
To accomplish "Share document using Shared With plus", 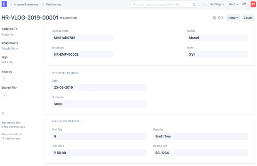I will [4, 95].
